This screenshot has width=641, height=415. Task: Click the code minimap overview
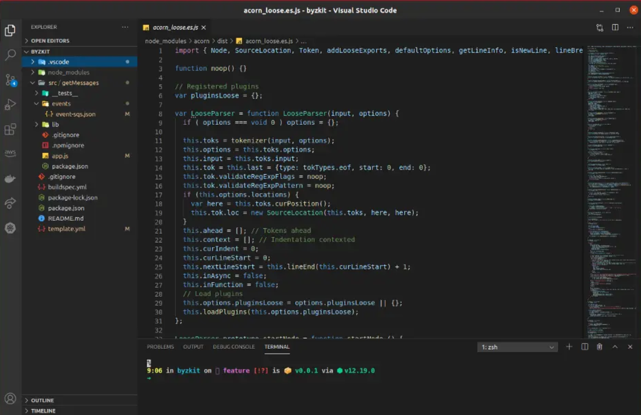point(611,192)
